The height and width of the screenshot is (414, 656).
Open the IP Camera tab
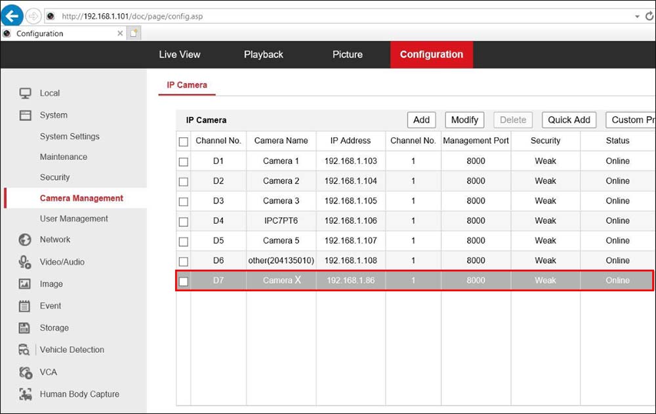tap(186, 85)
